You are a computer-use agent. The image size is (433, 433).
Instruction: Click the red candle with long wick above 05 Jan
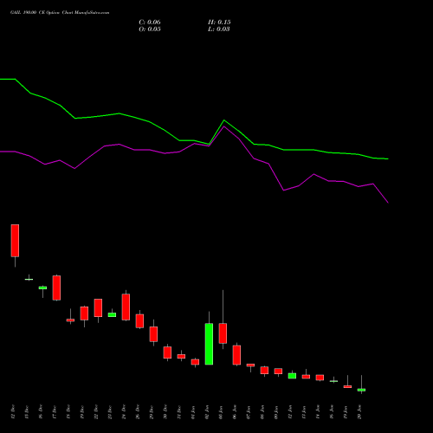[223, 333]
